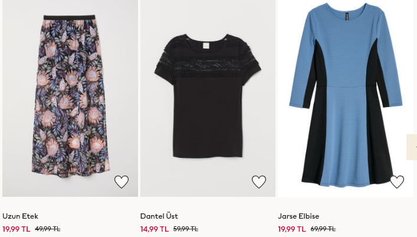
Task: Open the floral long skirt product image
Action: coord(70,98)
